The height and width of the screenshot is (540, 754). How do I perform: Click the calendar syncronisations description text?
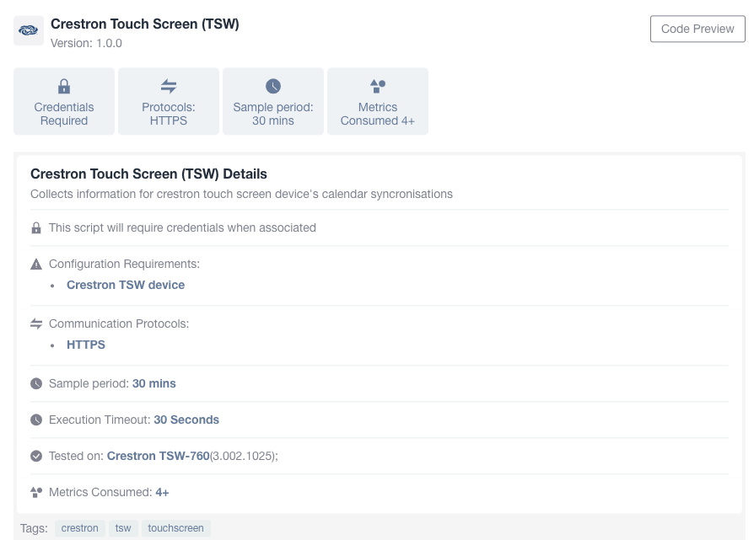tap(241, 194)
